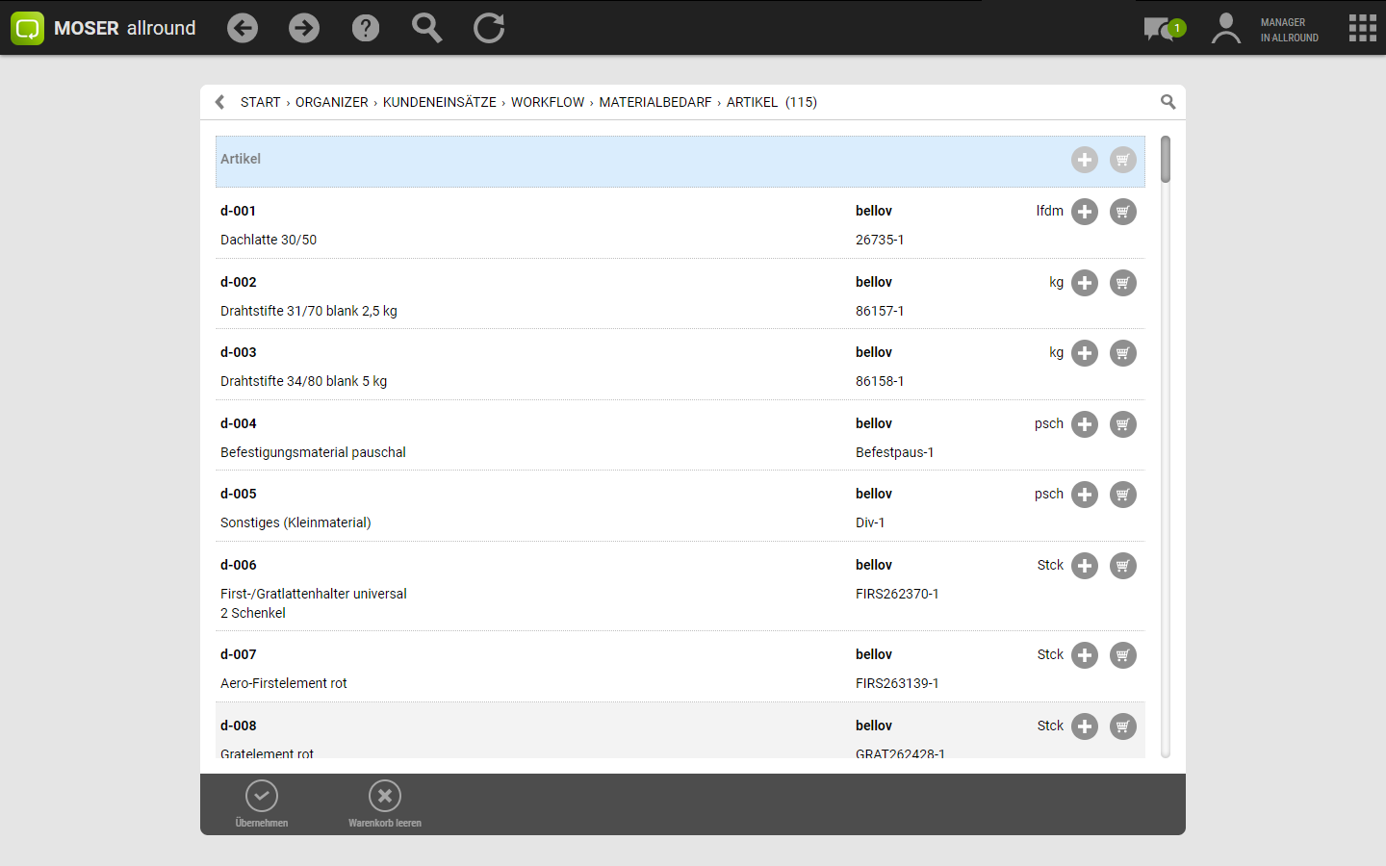
Task: Click the Übernehmen button
Action: point(262,803)
